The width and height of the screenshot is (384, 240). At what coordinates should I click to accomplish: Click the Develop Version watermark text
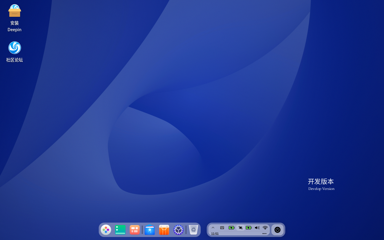[x=321, y=189]
